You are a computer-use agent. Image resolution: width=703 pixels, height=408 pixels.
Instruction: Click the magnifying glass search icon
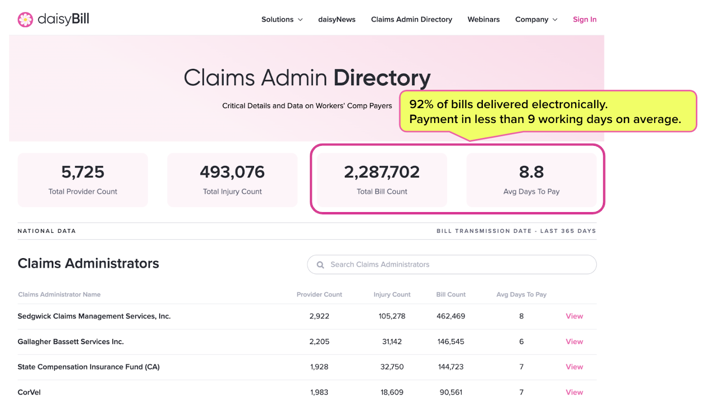click(x=320, y=264)
